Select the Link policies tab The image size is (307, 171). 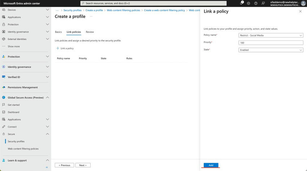point(74,32)
